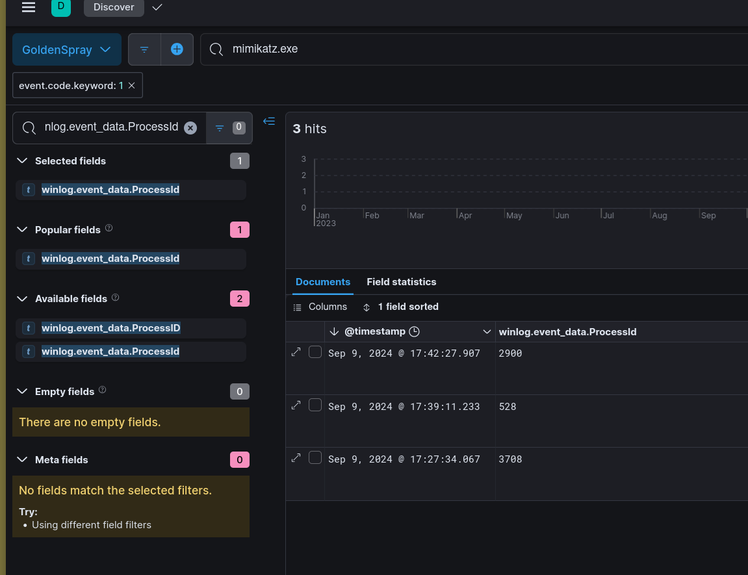The width and height of the screenshot is (748, 575).
Task: Open the GoldenSpray data view dropdown
Action: (67, 50)
